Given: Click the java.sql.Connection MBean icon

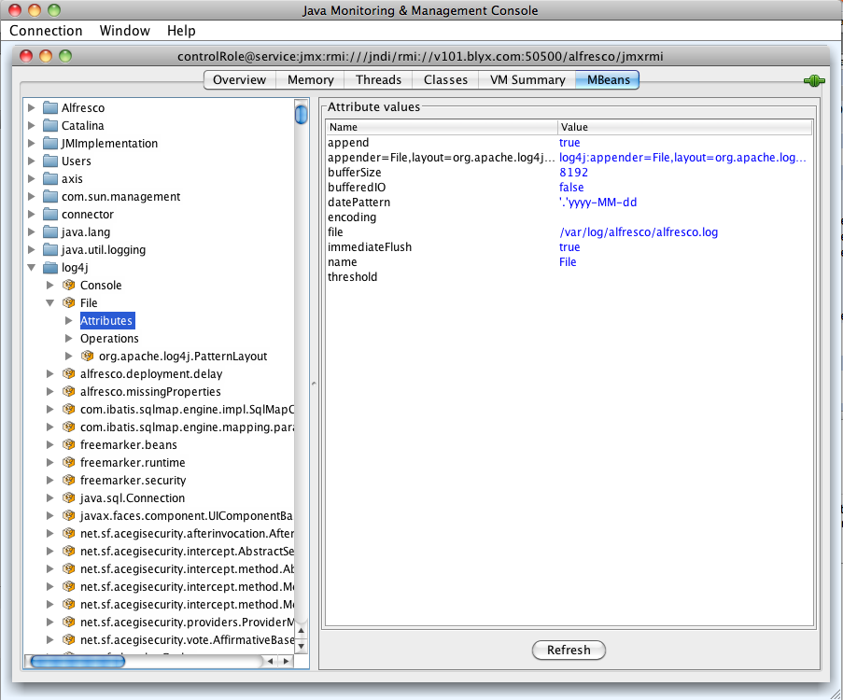Looking at the screenshot, I should point(68,497).
